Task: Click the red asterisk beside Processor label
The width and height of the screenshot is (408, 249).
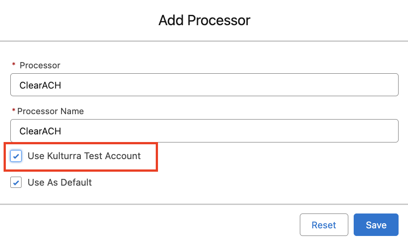Action: pyautogui.click(x=13, y=65)
